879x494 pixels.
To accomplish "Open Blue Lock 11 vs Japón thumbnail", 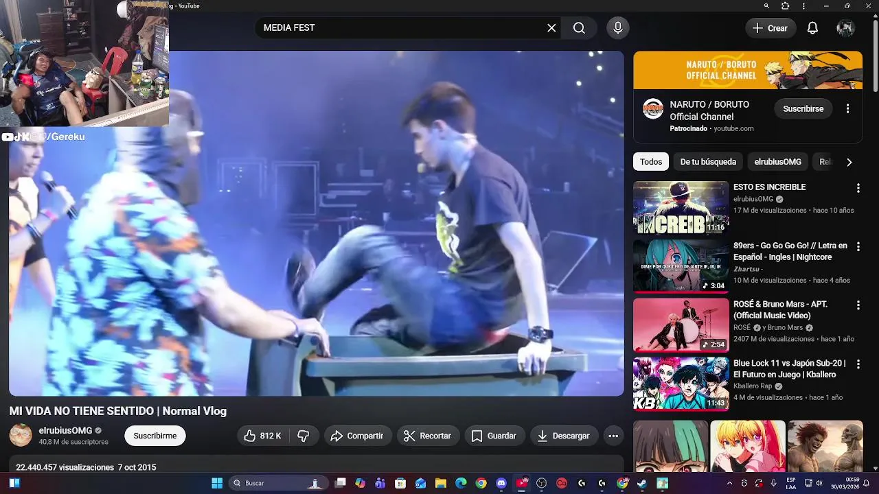I will tap(681, 384).
